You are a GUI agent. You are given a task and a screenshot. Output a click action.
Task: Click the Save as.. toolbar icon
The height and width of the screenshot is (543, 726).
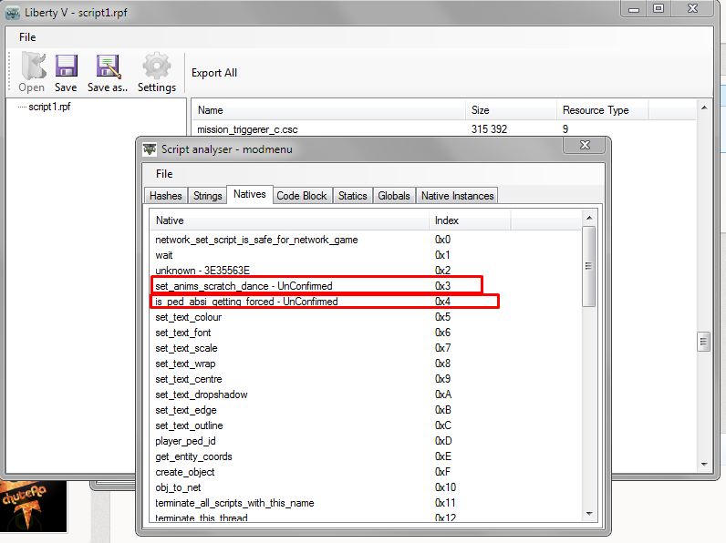click(x=108, y=73)
